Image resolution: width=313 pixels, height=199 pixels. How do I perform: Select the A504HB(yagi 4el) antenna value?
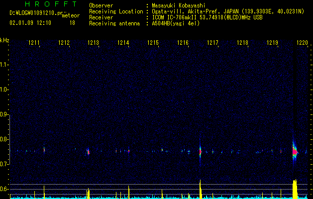tap(176, 23)
